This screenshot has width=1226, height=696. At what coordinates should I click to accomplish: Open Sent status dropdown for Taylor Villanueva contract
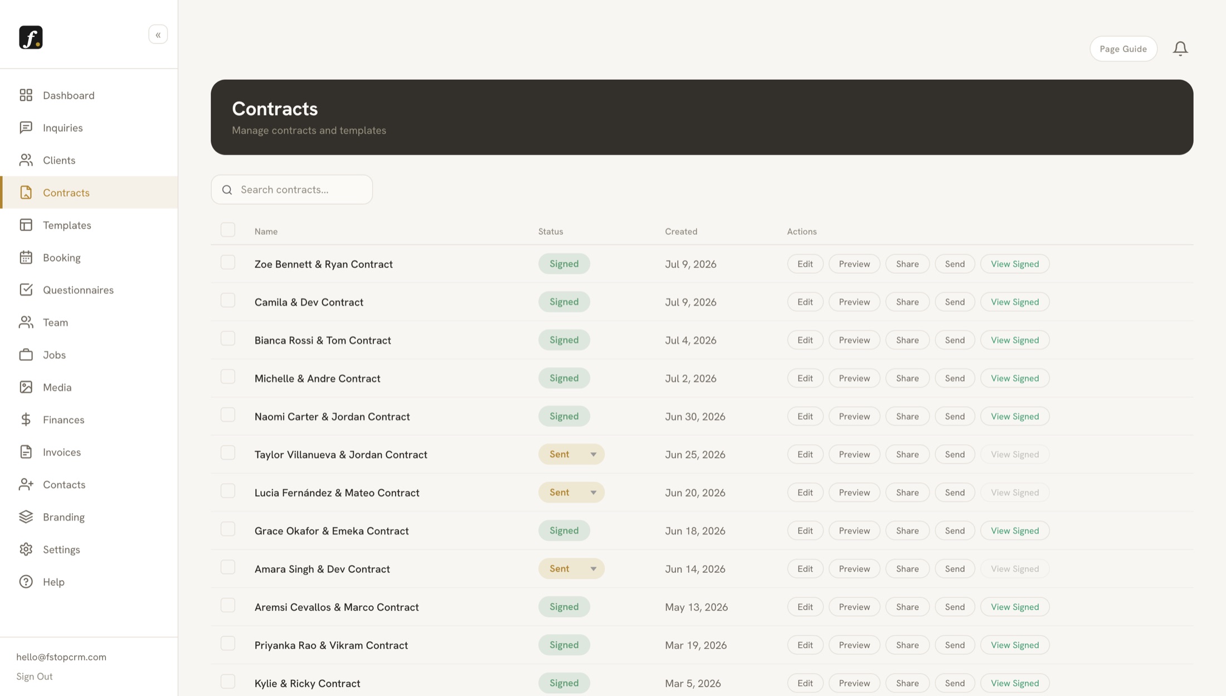point(571,454)
